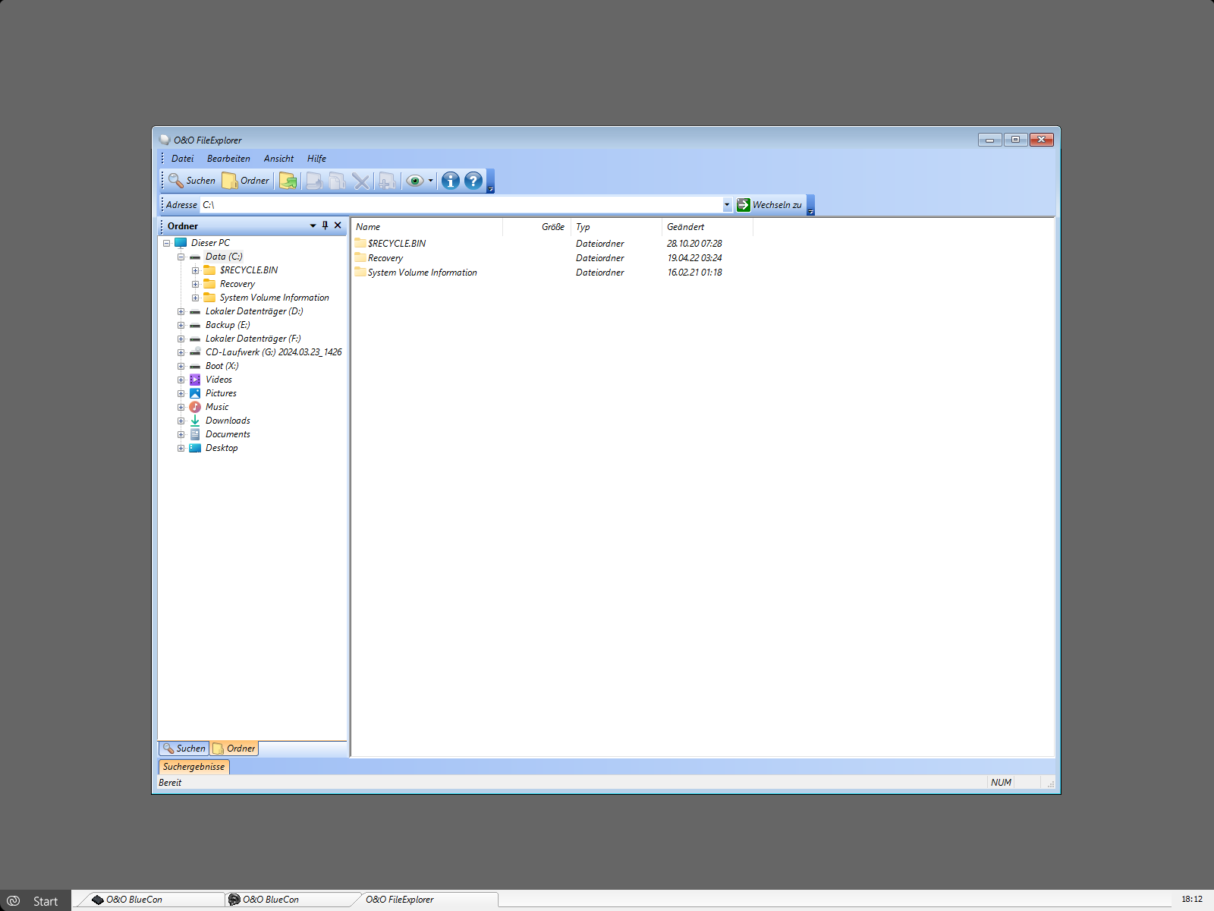Click the grayed-out move file icon
This screenshot has height=911, width=1214.
coord(314,181)
